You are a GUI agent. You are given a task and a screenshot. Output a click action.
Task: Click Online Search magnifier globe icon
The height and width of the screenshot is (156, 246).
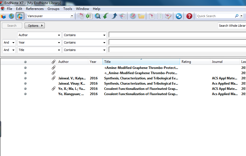[x=98, y=16]
